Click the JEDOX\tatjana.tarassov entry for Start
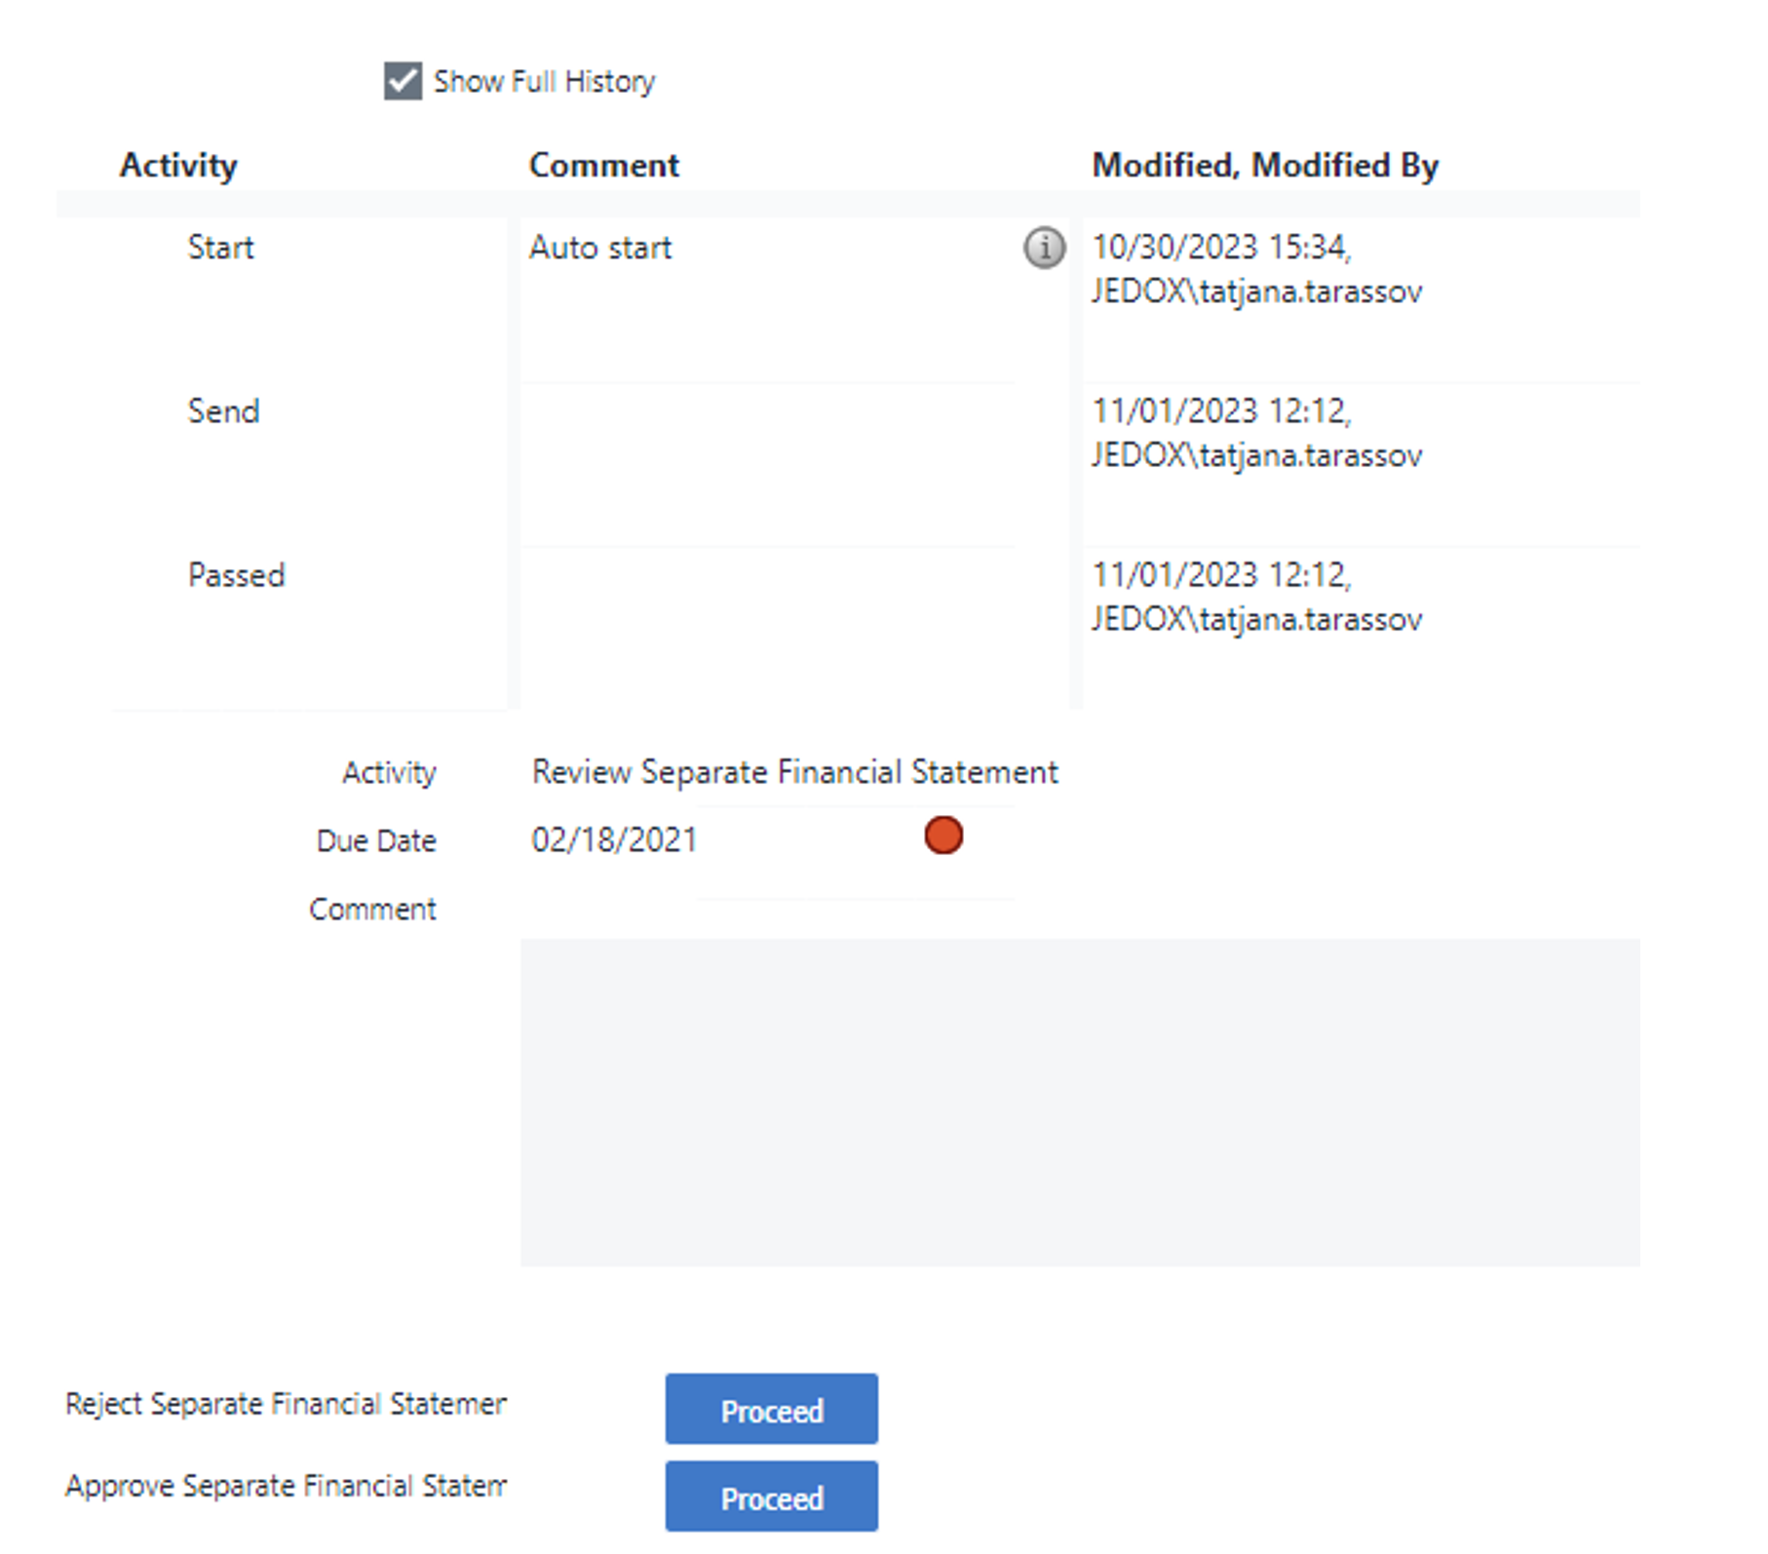This screenshot has height=1554, width=1768. pyautogui.click(x=1255, y=291)
